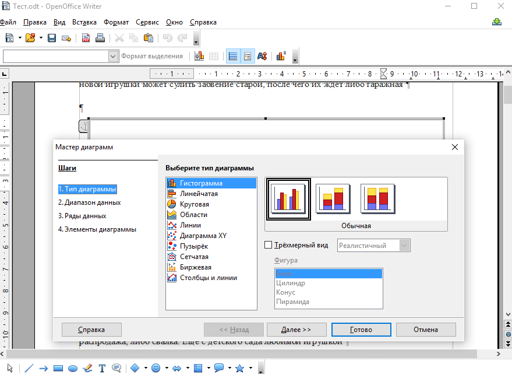
Task: Open the Вид menu
Action: [59, 22]
